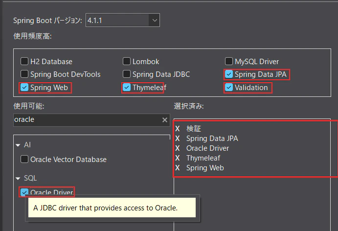Viewport: 338px width, 231px height.
Task: Remove Oracle Driver from selected list
Action: coord(178,148)
